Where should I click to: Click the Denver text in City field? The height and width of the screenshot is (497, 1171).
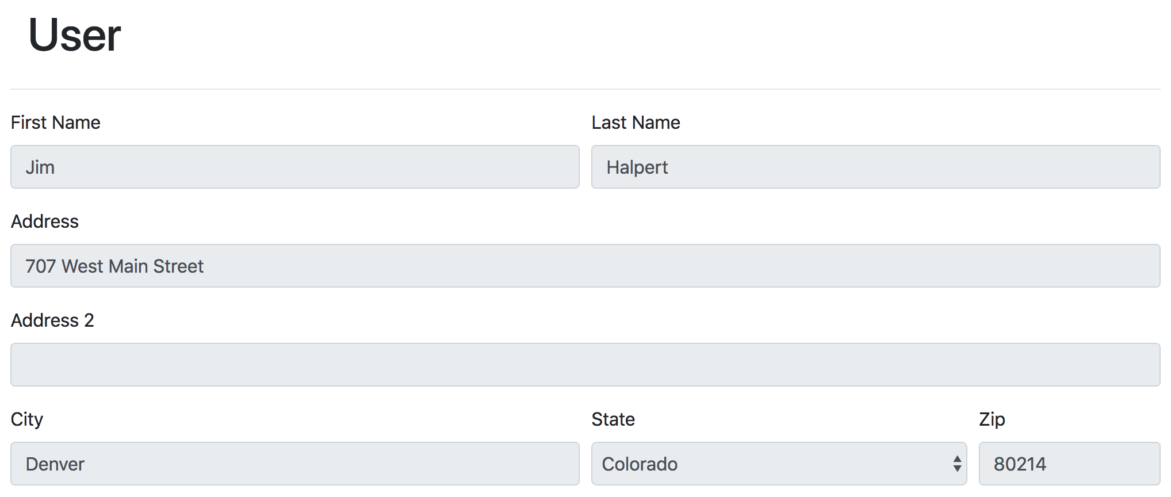point(55,464)
